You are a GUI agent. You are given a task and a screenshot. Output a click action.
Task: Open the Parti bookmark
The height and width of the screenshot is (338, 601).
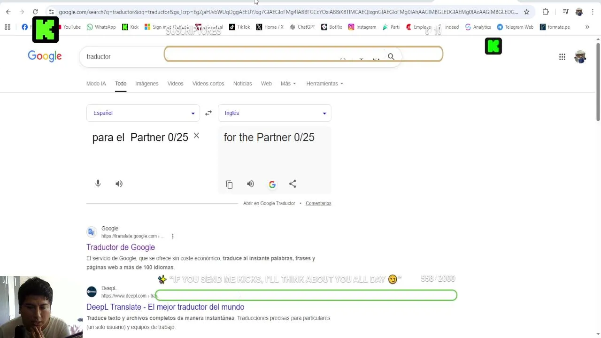(x=391, y=27)
